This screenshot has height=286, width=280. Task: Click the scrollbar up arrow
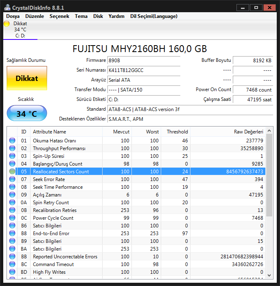pyautogui.click(x=269, y=131)
